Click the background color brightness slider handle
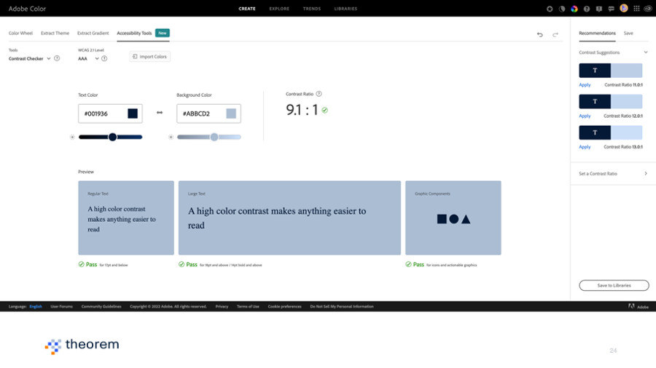 pyautogui.click(x=214, y=137)
